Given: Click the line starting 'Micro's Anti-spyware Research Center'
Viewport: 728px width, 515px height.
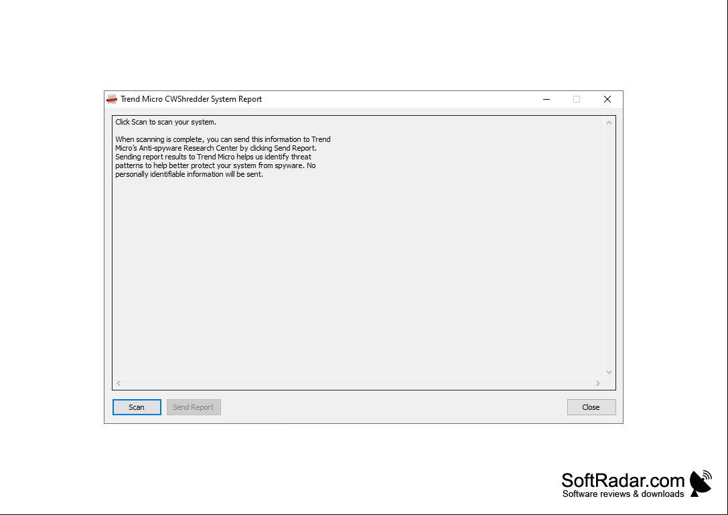Looking at the screenshot, I should tap(216, 148).
